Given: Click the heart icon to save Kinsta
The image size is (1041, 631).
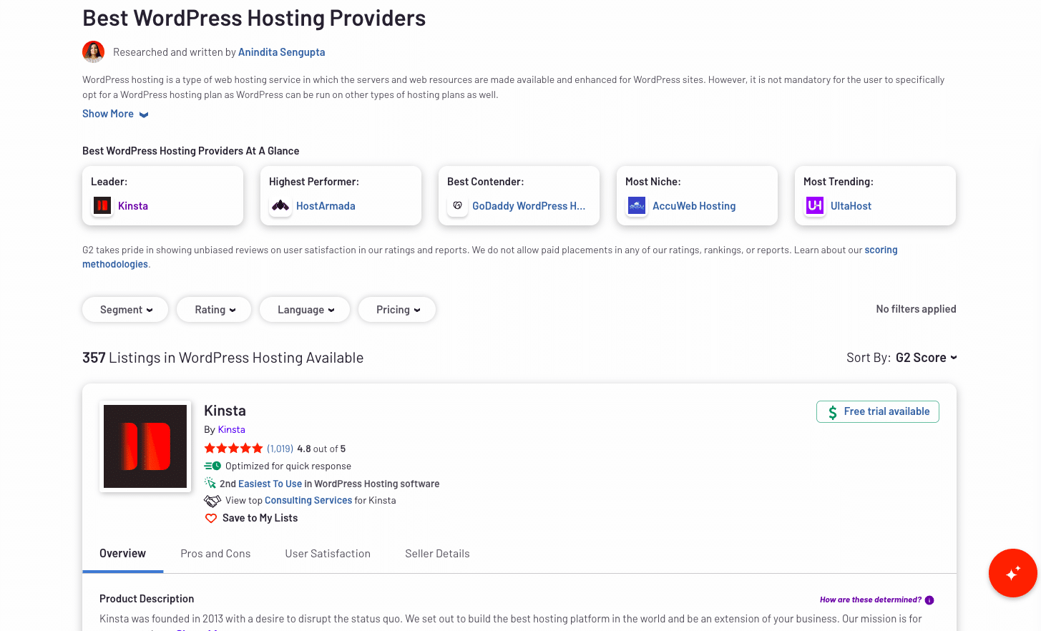Looking at the screenshot, I should (x=210, y=517).
